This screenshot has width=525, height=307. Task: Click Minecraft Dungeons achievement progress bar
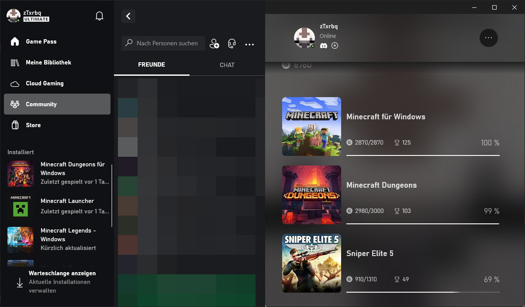pos(423,223)
